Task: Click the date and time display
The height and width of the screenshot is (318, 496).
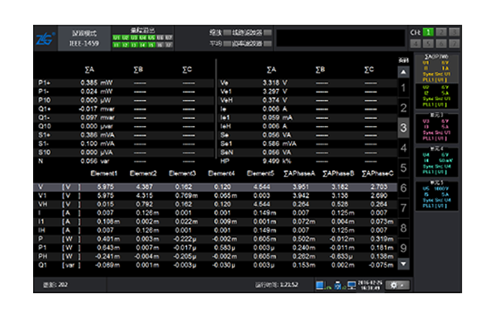Action: click(370, 285)
